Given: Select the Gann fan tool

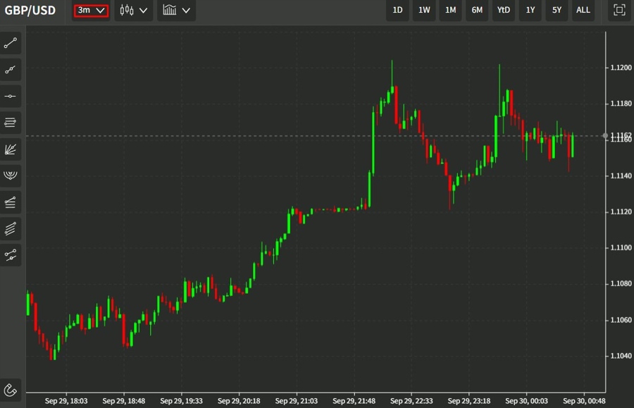Looking at the screenshot, I should pyautogui.click(x=11, y=149).
